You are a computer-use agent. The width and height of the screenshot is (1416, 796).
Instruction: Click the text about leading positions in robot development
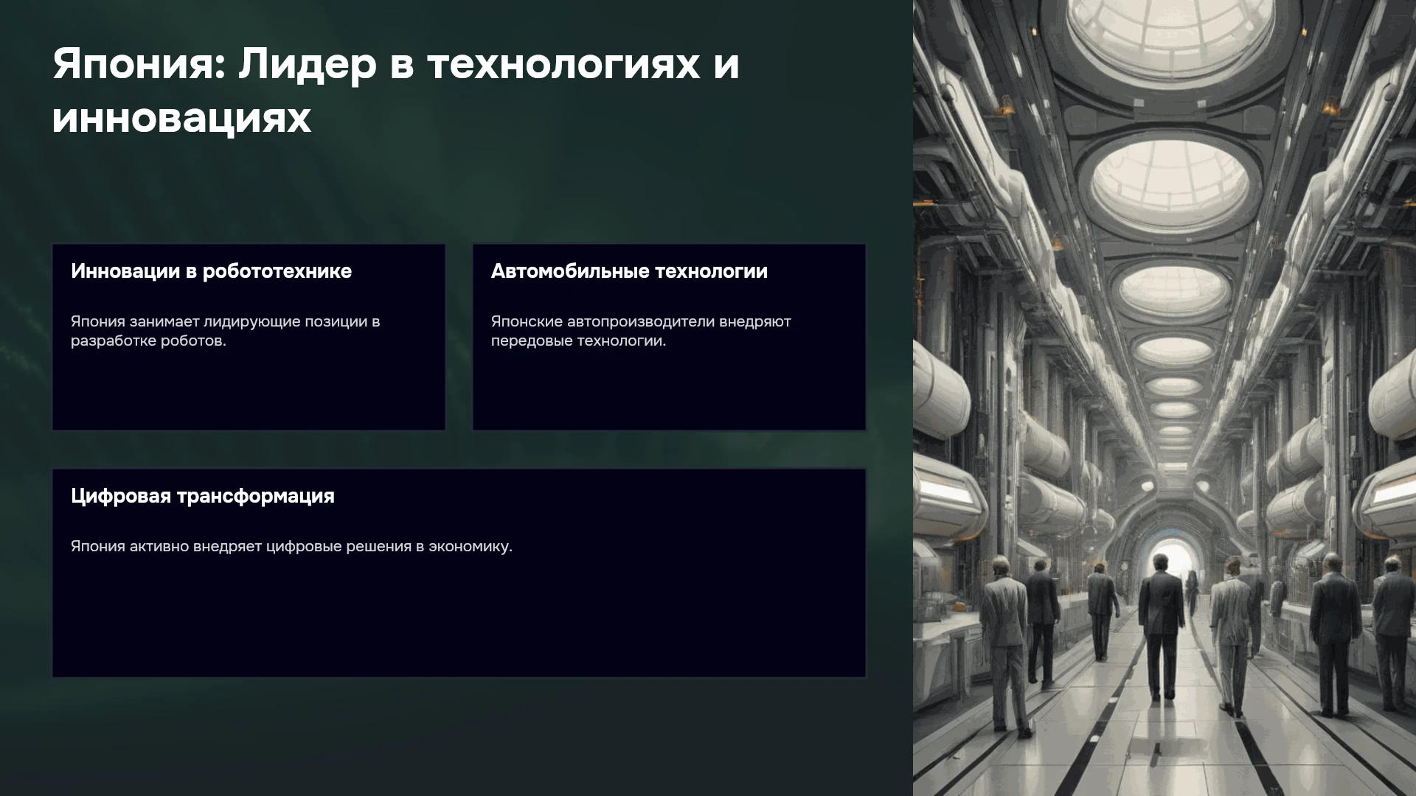click(225, 331)
